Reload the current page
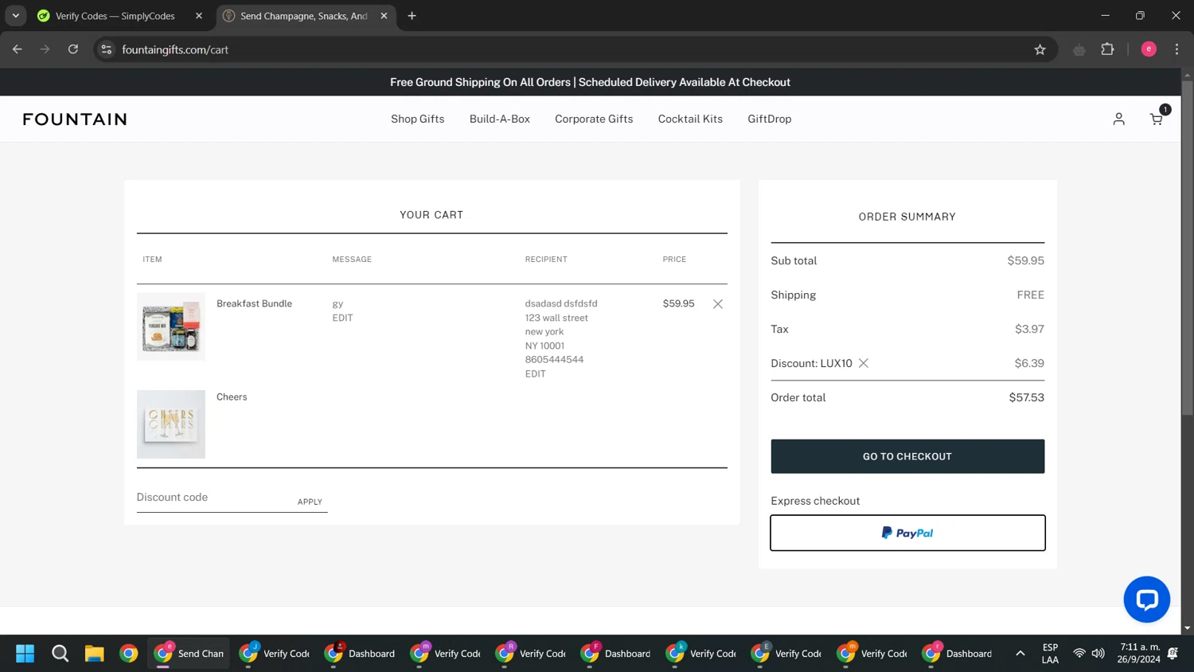The image size is (1194, 672). tap(73, 49)
